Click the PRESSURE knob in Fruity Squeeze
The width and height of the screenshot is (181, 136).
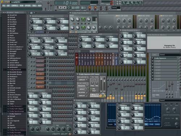pyautogui.click(x=87, y=86)
